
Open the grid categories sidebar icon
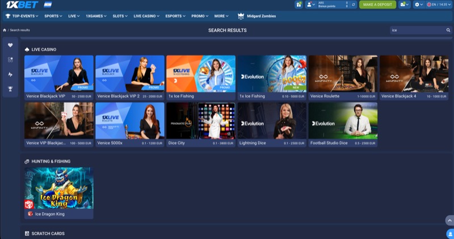pos(10,60)
